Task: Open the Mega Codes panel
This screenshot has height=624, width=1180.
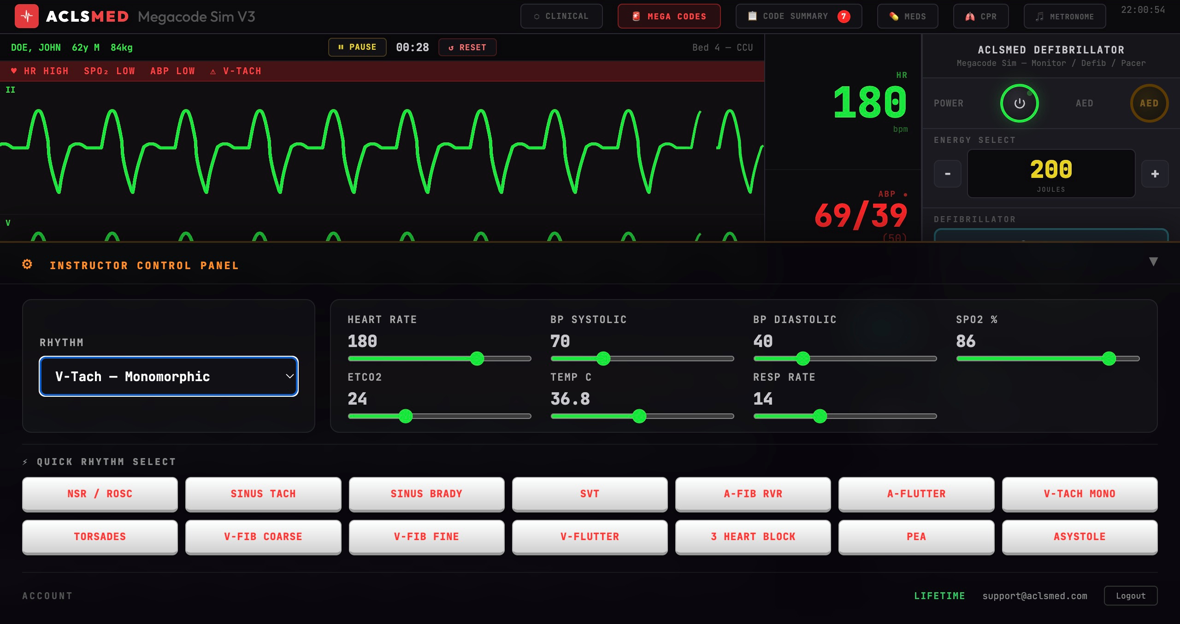Action: pyautogui.click(x=668, y=16)
